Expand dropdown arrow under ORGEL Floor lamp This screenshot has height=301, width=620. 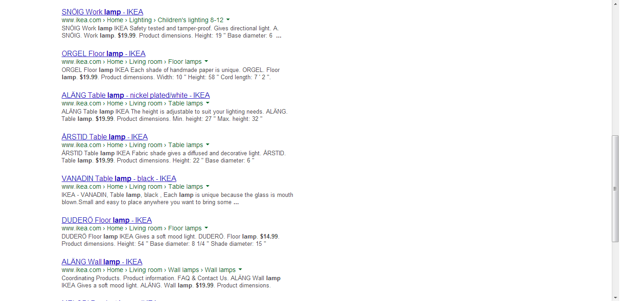pyautogui.click(x=206, y=62)
